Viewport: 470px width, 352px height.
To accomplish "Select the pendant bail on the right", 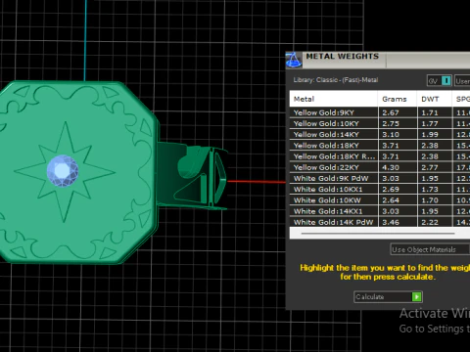I will point(193,176).
